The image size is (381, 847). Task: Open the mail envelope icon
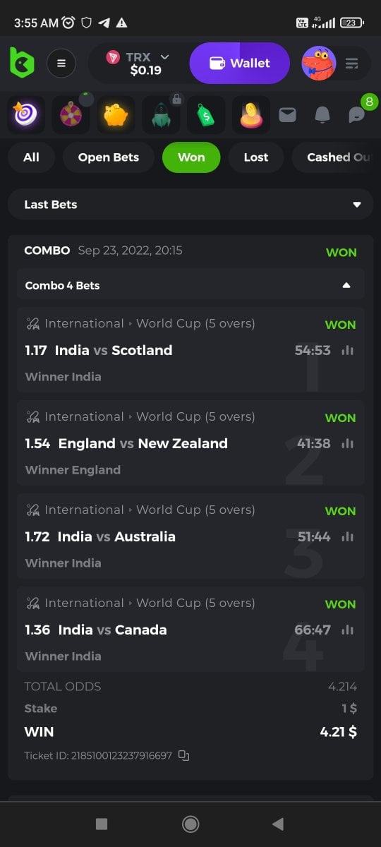pos(287,114)
